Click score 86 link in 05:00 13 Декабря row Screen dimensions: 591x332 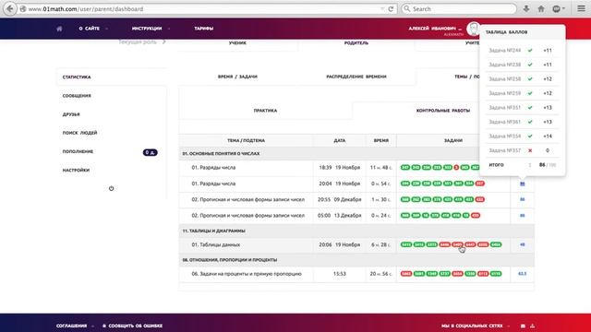[x=522, y=215]
